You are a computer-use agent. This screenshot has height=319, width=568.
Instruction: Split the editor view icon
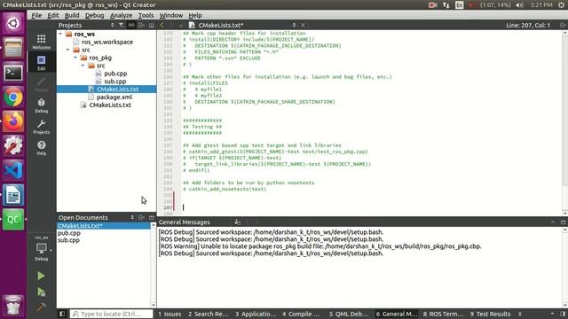point(563,25)
